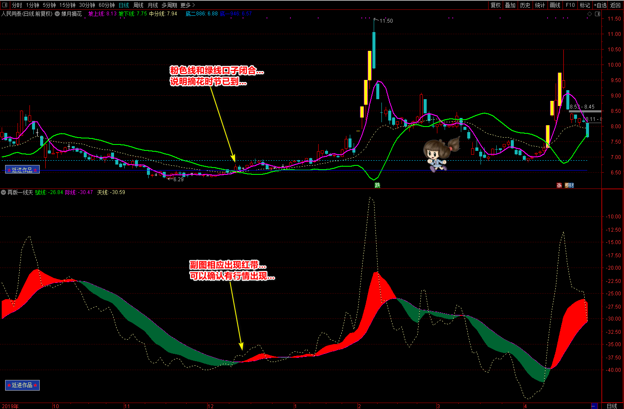
Task: Toggle the 复权 price adjustment button
Action: tap(495, 5)
